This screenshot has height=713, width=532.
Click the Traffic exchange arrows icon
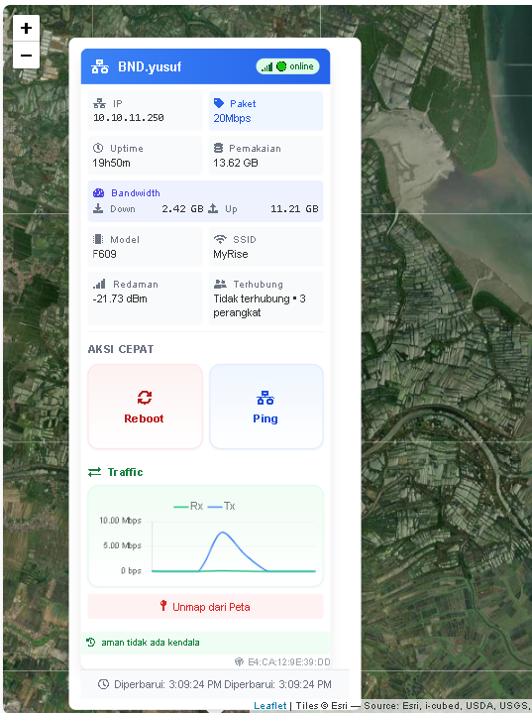click(x=94, y=472)
